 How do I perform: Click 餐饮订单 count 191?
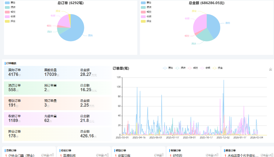click(x=12, y=105)
